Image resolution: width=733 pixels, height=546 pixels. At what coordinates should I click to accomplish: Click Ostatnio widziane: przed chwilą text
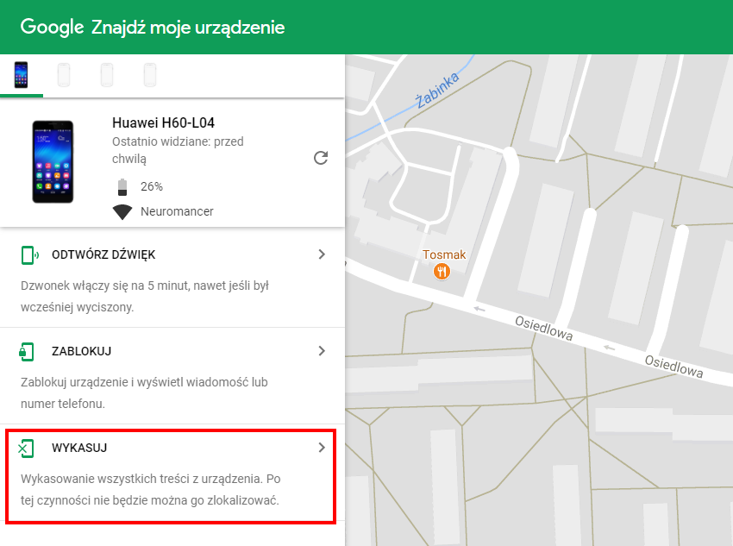pos(178,150)
